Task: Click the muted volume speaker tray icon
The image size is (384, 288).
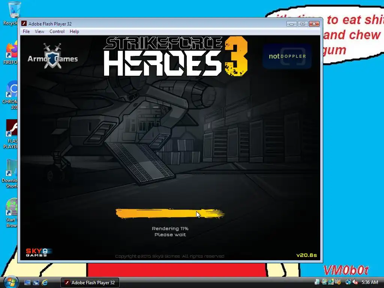Action: tap(355, 282)
